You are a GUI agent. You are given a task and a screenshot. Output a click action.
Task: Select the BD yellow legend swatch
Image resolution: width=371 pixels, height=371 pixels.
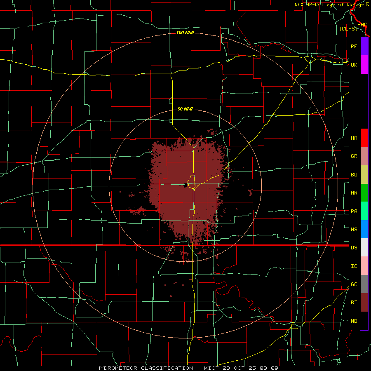[364, 175]
